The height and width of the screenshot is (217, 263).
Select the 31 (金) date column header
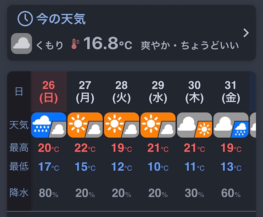click(231, 92)
